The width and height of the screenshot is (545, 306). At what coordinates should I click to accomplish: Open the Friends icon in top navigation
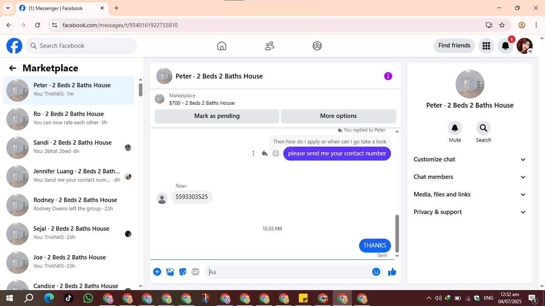270,46
